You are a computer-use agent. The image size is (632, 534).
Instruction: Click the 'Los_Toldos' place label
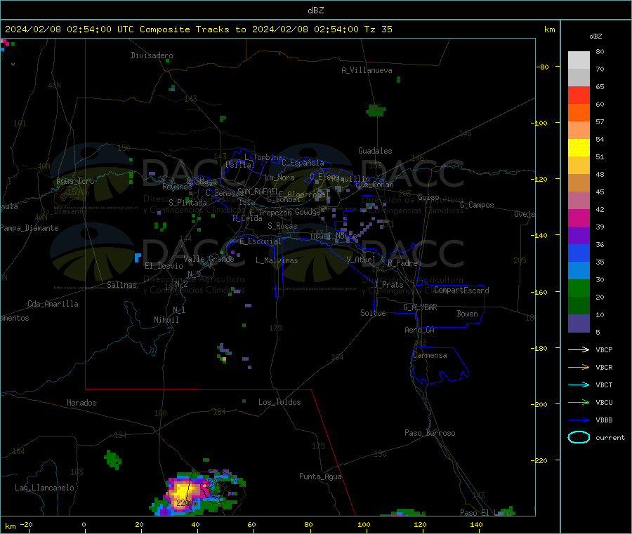coord(279,402)
